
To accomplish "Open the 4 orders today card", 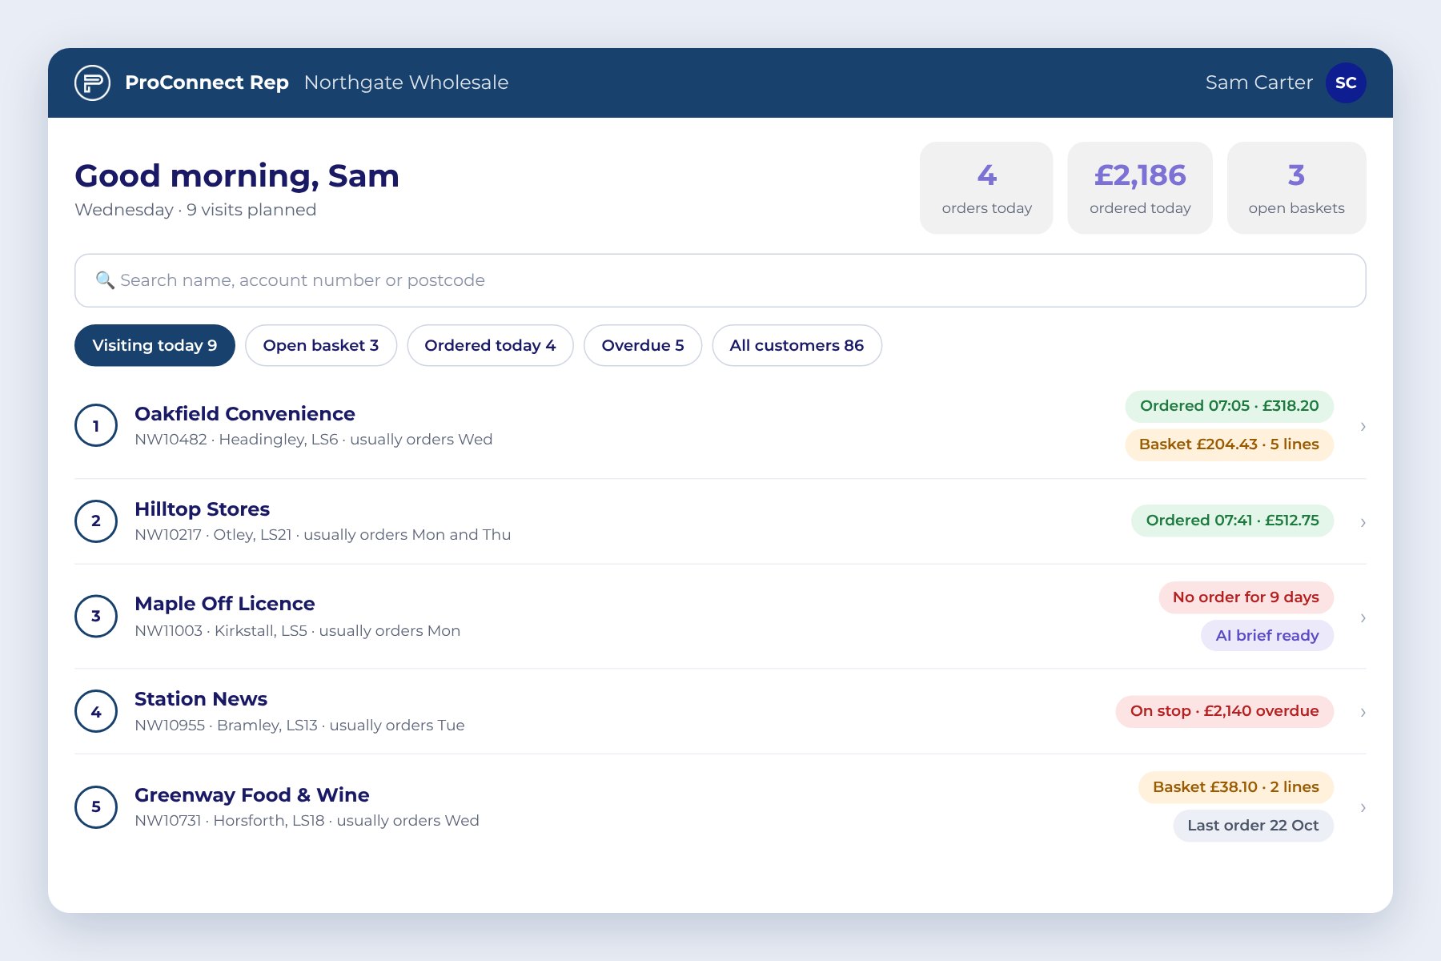I will pyautogui.click(x=986, y=188).
